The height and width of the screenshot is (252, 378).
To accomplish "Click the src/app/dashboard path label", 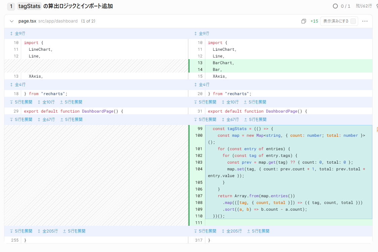I will tap(58, 21).
